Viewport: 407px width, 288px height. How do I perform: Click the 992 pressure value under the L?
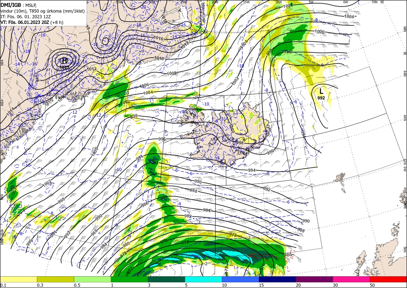click(x=321, y=98)
